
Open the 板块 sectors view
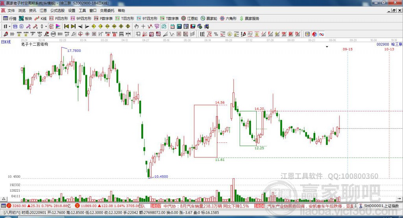coord(25,18)
